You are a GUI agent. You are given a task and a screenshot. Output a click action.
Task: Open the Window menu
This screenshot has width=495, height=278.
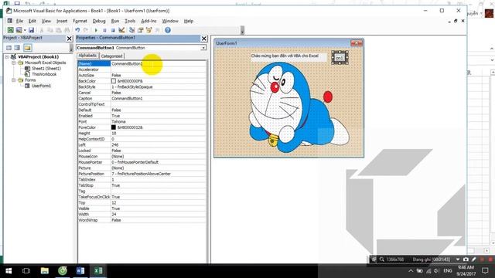coord(170,21)
